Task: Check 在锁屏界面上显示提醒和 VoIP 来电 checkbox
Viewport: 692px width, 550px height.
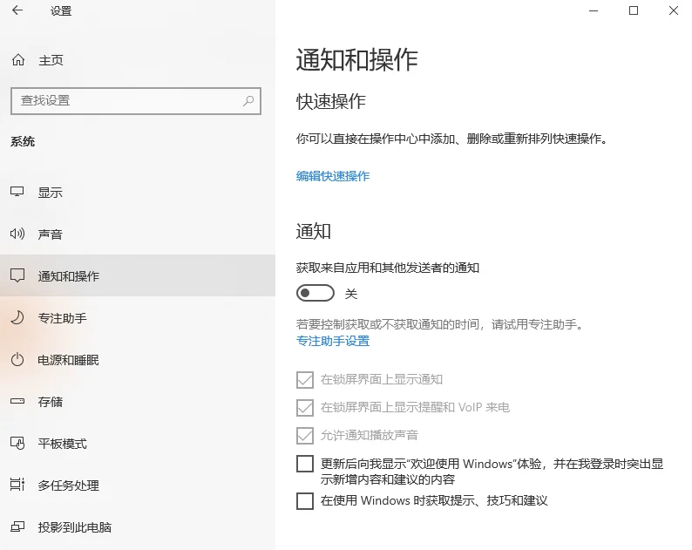Action: click(305, 407)
